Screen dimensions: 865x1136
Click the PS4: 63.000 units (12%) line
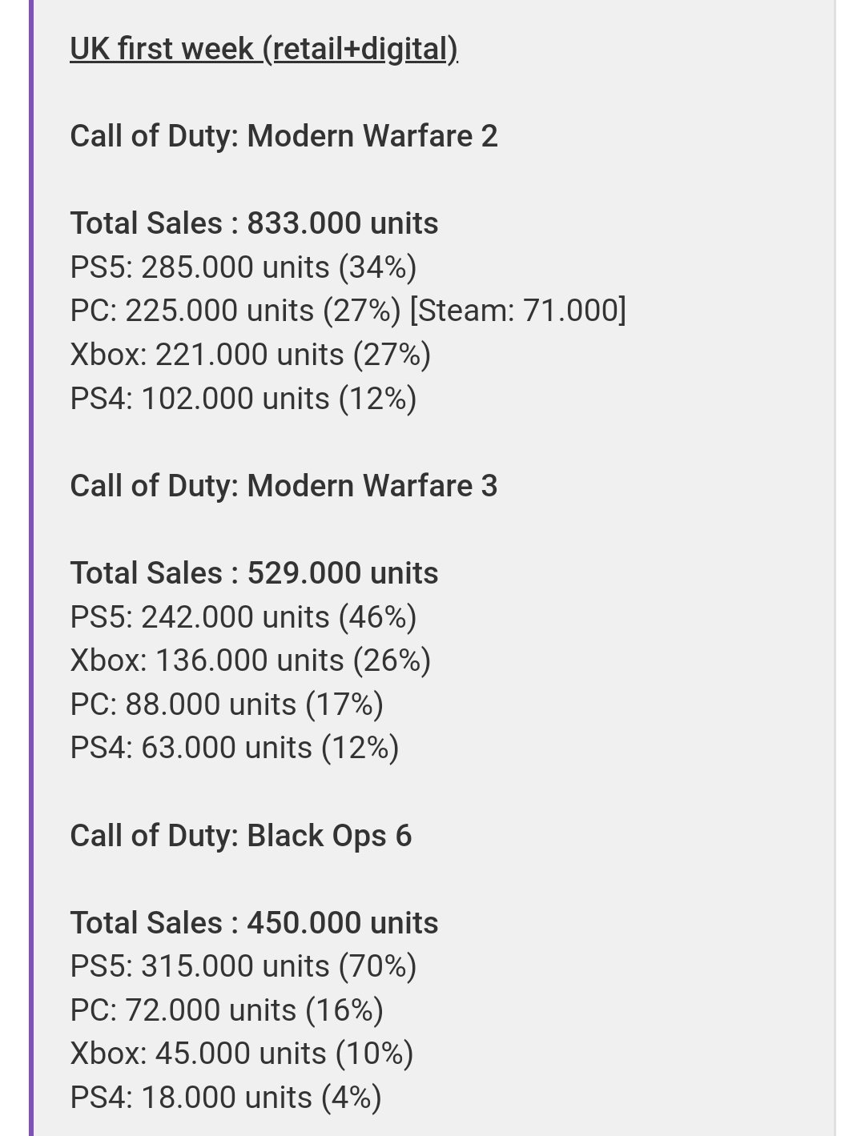click(235, 748)
